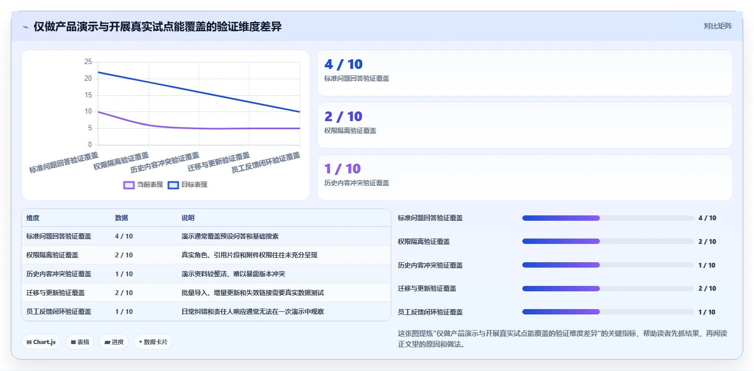754x371 pixels.
Task: Click the 权限隔离验证覆盖 progress bar
Action: click(x=608, y=241)
